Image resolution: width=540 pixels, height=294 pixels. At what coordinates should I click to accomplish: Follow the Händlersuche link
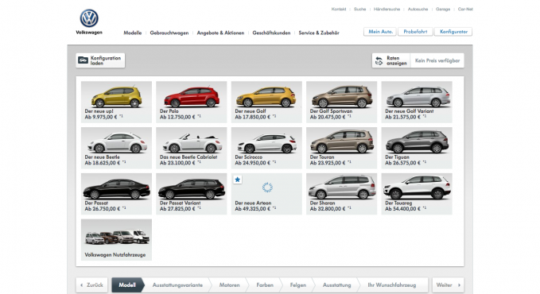pyautogui.click(x=387, y=9)
